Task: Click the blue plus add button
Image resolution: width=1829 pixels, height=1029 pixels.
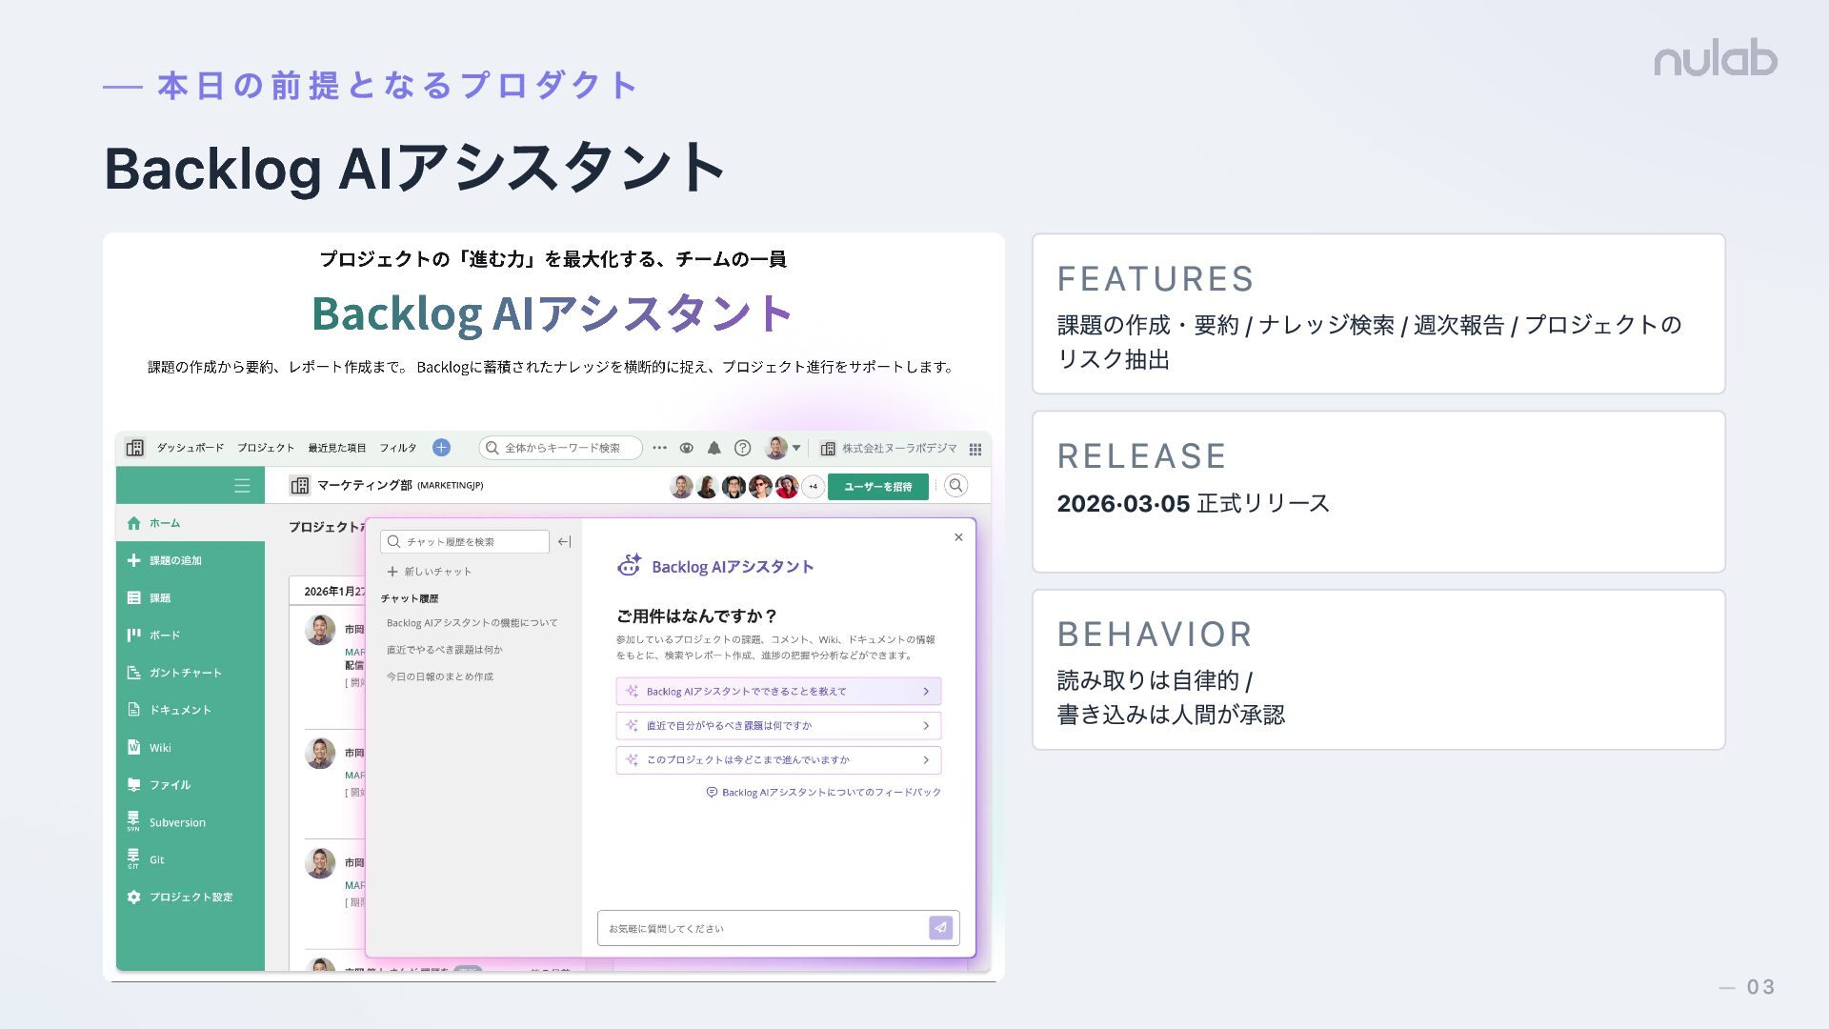Action: [441, 448]
